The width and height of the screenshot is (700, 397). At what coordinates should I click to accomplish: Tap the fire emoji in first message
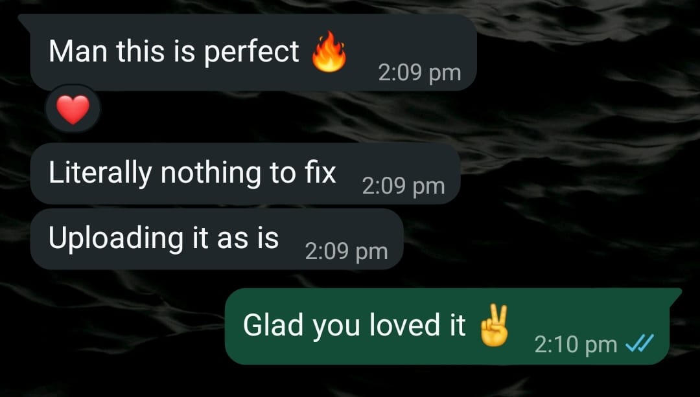(x=329, y=51)
